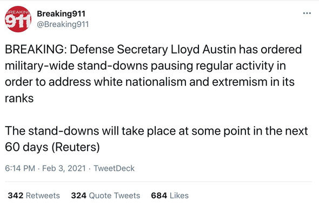View the 342 Retweets list
The width and height of the screenshot is (319, 208).
pyautogui.click(x=34, y=196)
